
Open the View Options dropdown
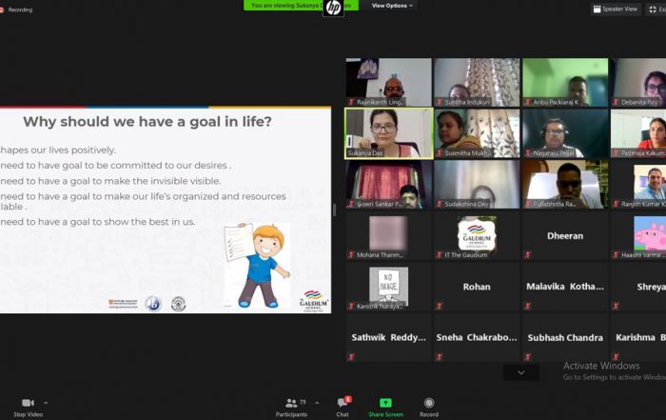click(x=392, y=6)
